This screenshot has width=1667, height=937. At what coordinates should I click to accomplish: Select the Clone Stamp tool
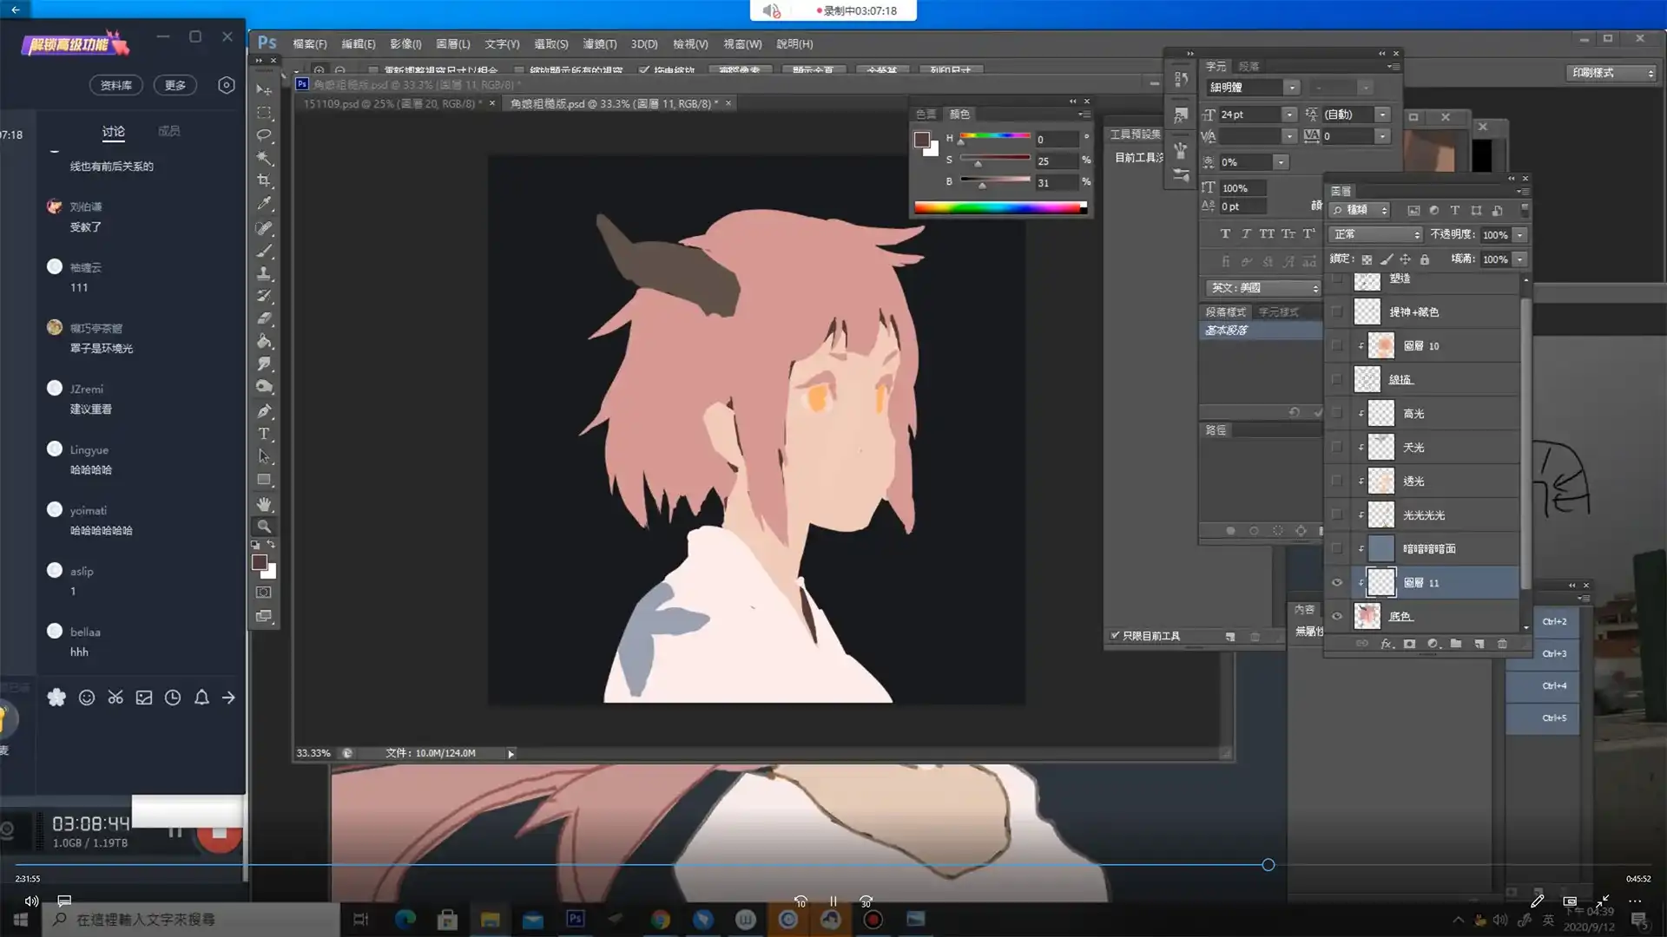pos(264,273)
